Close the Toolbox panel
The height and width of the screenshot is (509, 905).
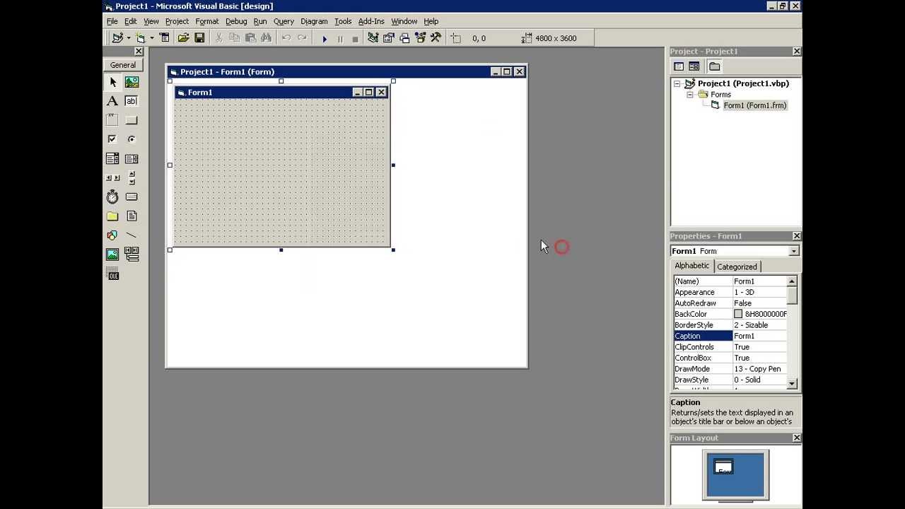click(x=139, y=52)
